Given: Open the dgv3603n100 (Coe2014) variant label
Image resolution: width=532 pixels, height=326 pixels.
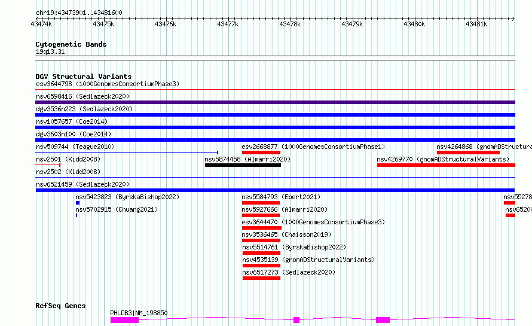Looking at the screenshot, I should (74, 134).
